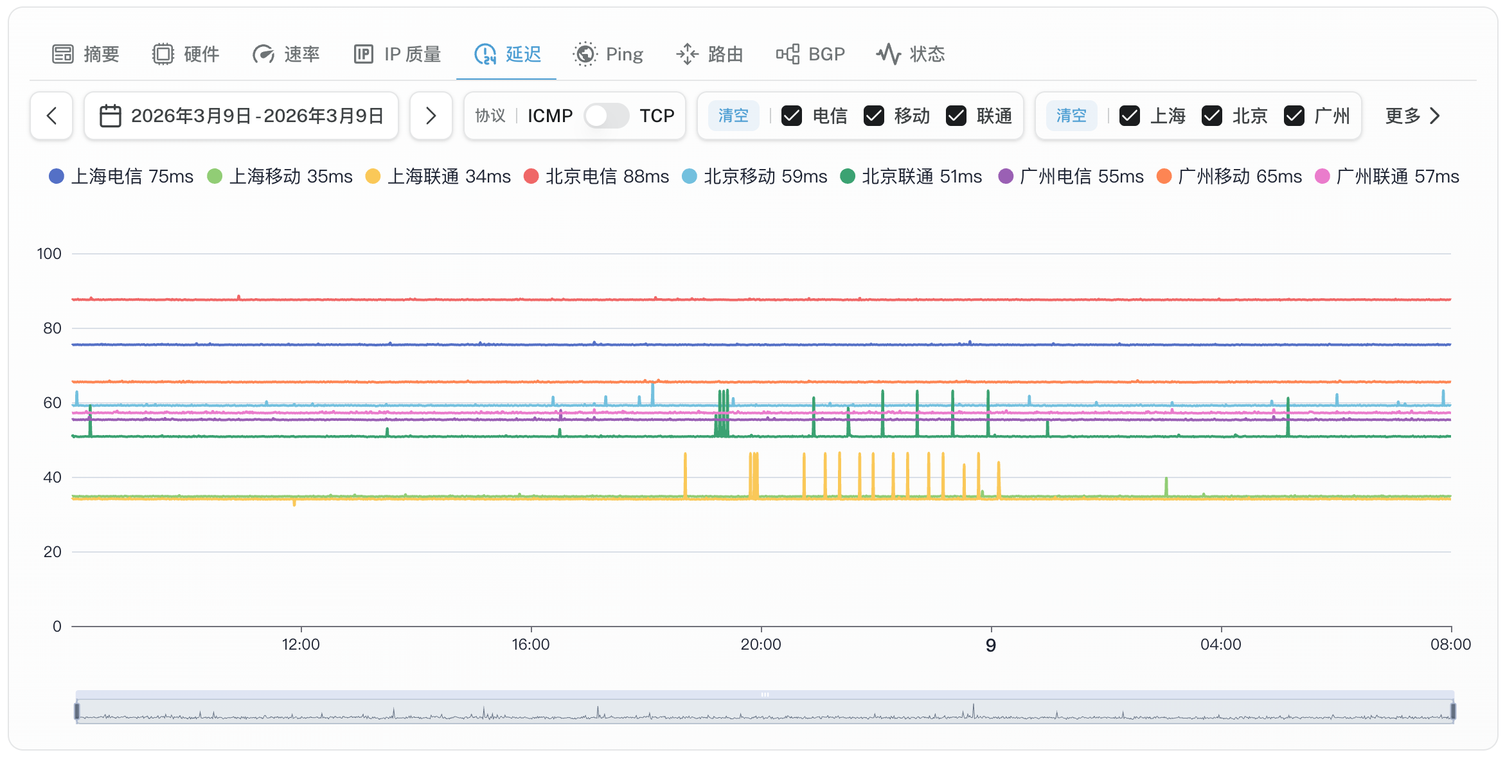
Task: Uncheck the 联通 carrier checkbox
Action: coord(956,116)
